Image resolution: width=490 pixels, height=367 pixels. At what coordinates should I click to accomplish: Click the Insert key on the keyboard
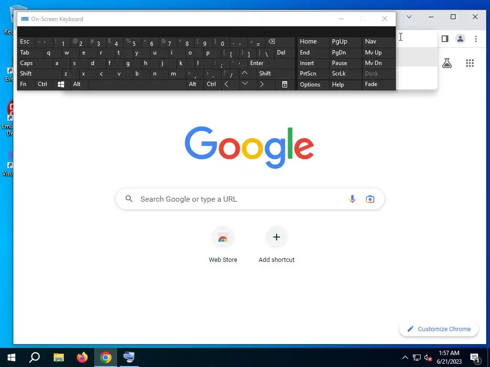point(313,63)
